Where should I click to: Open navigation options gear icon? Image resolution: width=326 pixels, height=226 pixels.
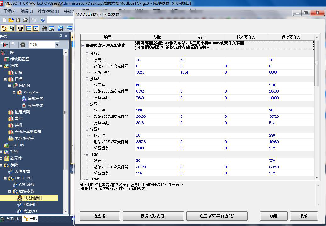[x=23, y=44]
